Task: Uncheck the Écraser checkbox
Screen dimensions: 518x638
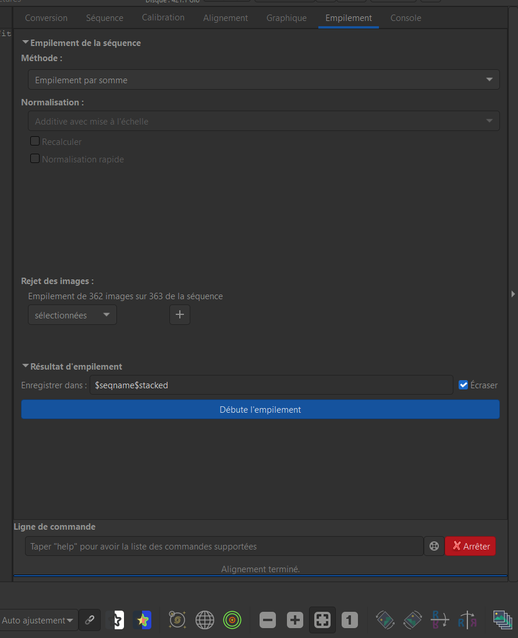Action: coord(463,385)
